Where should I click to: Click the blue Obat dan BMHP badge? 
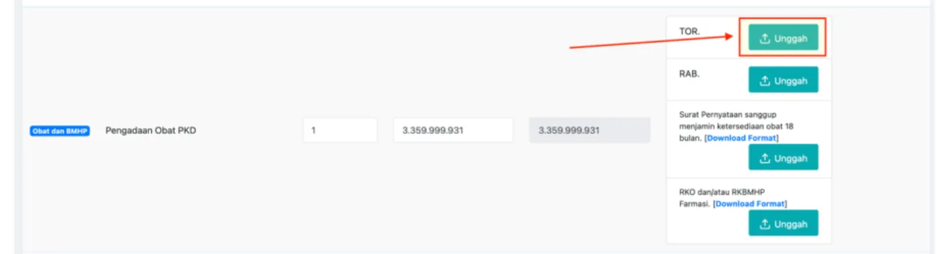(60, 131)
